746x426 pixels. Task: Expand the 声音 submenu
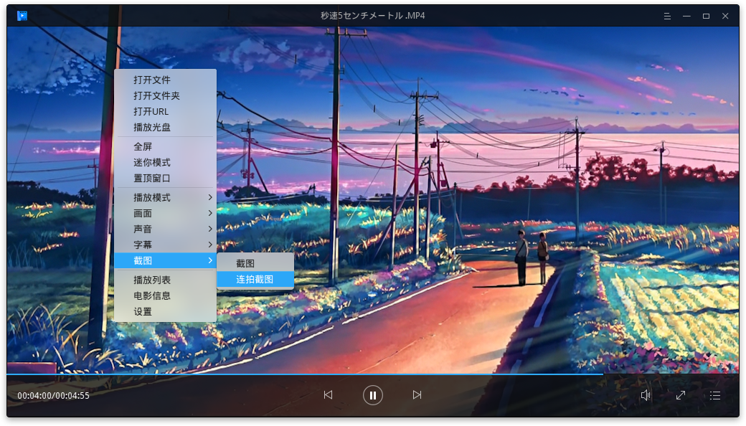pyautogui.click(x=165, y=229)
